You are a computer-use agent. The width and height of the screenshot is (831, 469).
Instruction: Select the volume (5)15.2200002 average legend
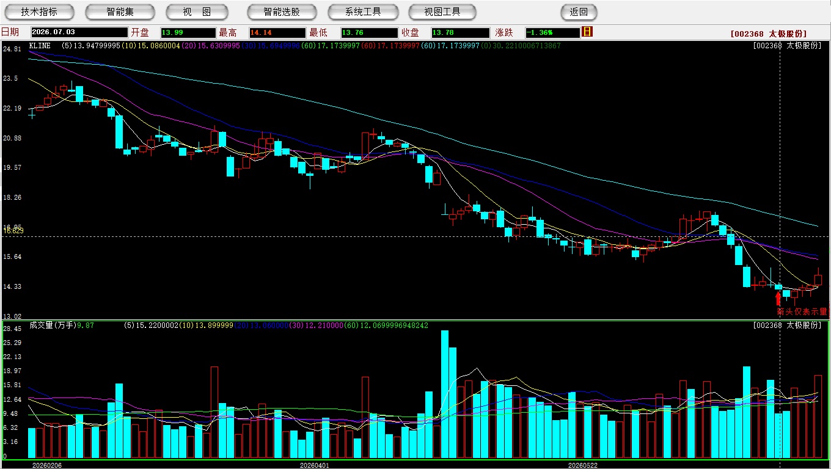coord(152,325)
